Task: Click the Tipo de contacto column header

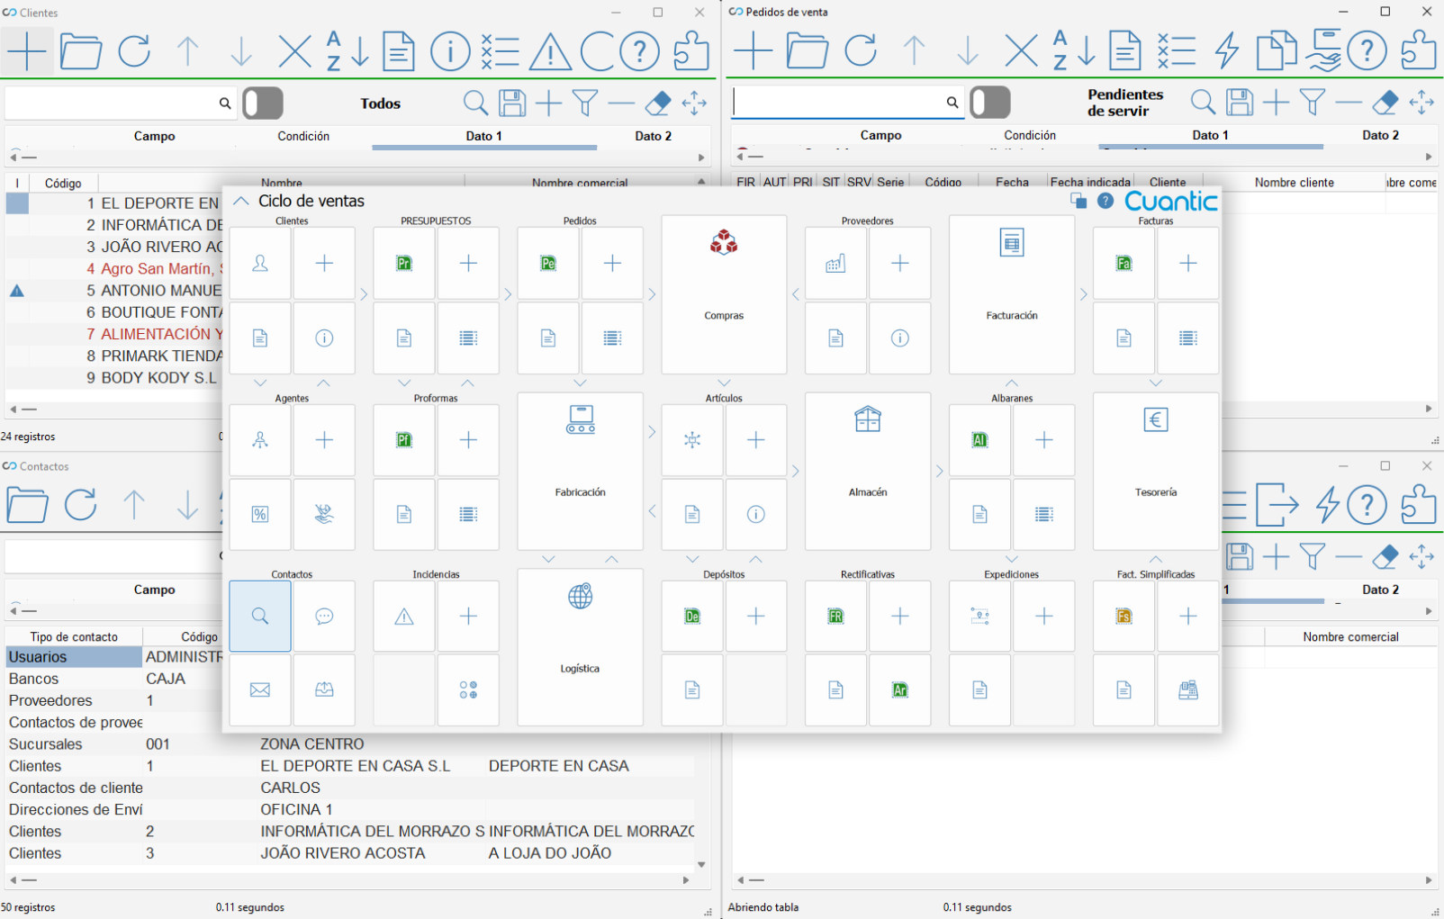Action: pos(74,636)
